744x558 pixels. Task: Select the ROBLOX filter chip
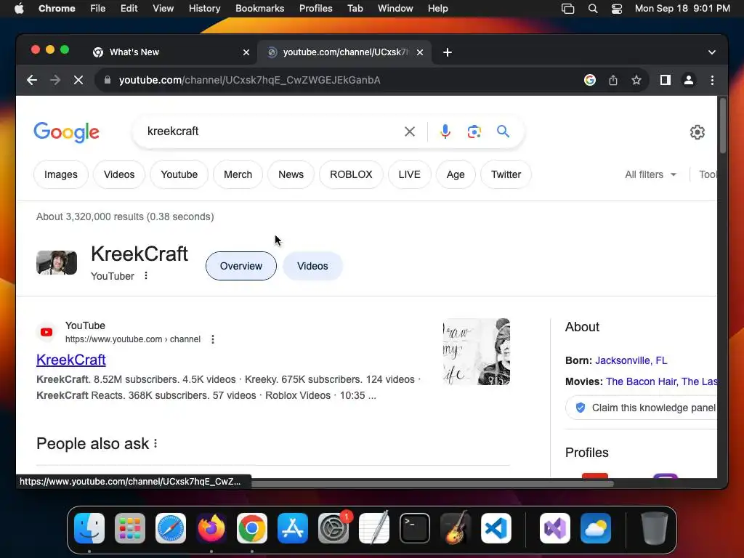(x=351, y=174)
